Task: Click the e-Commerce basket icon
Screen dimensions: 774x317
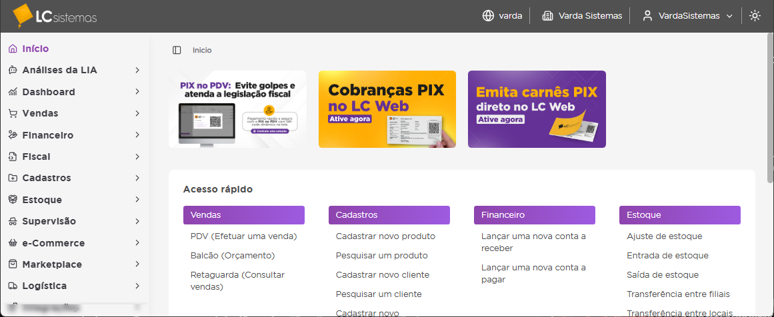Action: 13,243
